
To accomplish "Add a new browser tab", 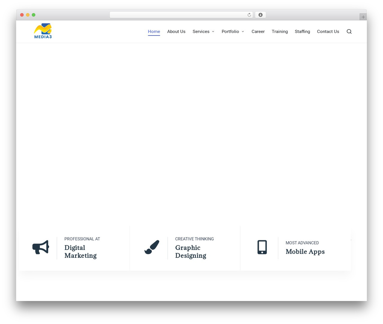I will [363, 17].
